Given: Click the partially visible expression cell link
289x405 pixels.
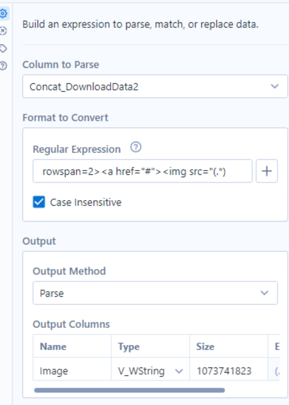Looking at the screenshot, I should point(277,371).
